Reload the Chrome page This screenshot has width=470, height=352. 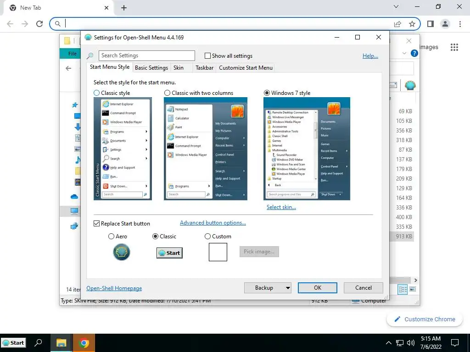(39, 24)
